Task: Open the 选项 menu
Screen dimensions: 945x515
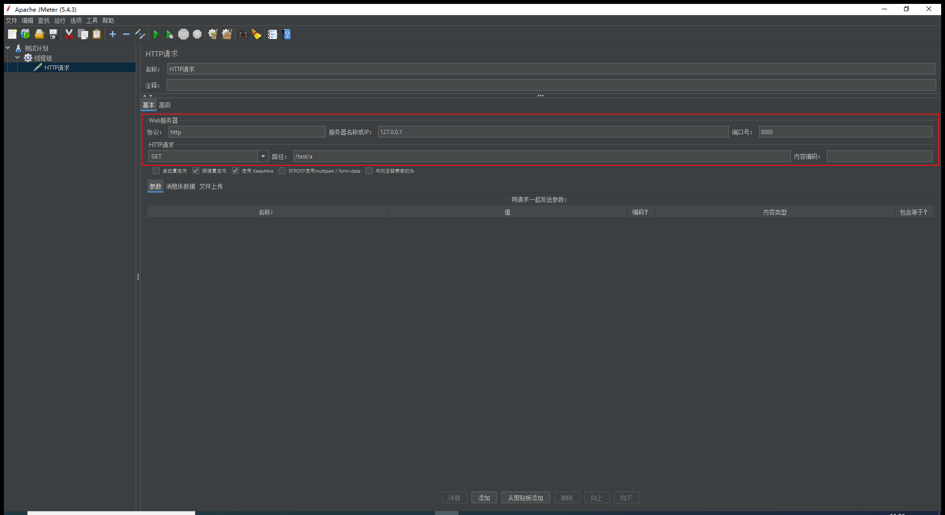Action: (x=76, y=20)
